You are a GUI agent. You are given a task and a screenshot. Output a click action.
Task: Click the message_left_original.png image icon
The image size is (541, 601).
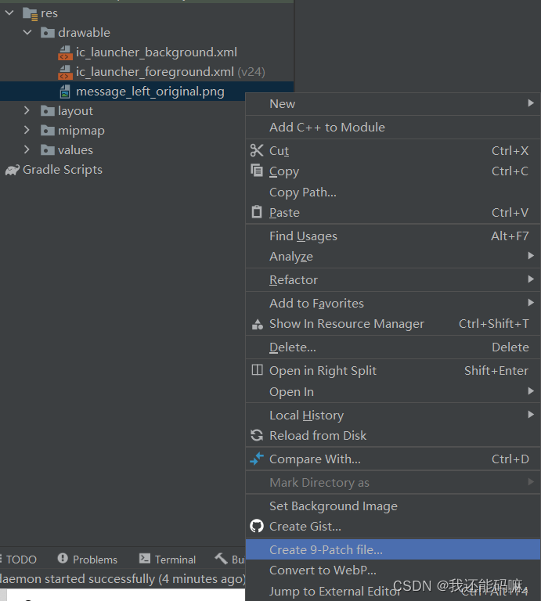[x=65, y=92]
